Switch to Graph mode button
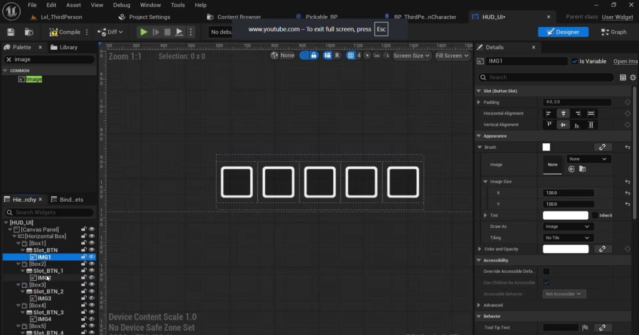The height and width of the screenshot is (335, 639). pos(614,32)
